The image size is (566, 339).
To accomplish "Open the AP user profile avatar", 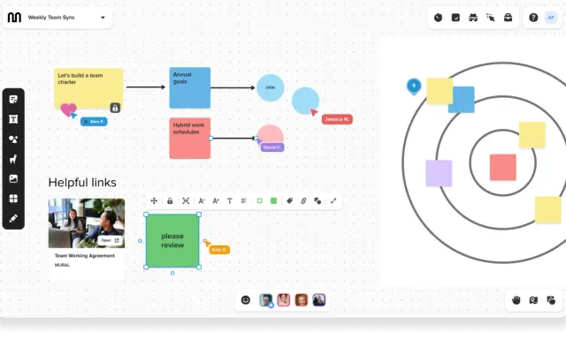I will pos(551,18).
